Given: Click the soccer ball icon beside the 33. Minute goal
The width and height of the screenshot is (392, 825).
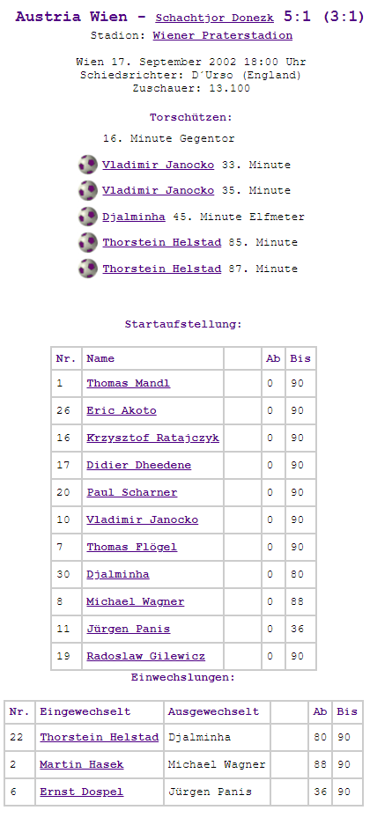Looking at the screenshot, I should click(88, 165).
